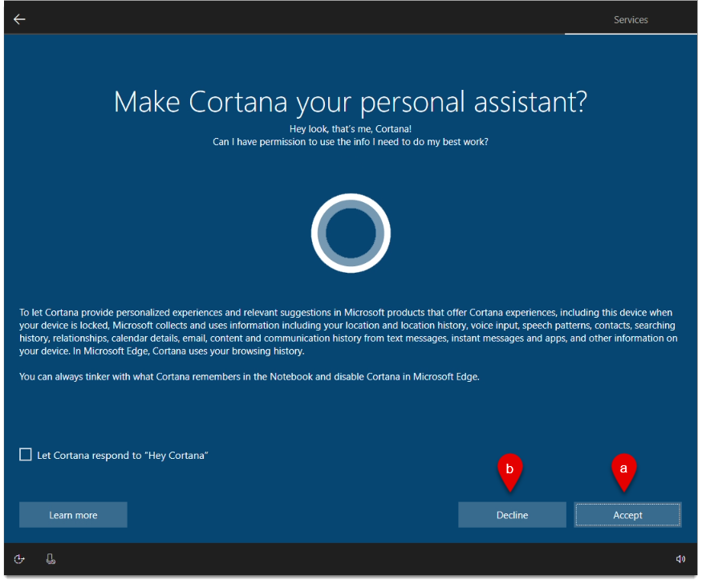This screenshot has width=702, height=584.
Task: Select the Services tab
Action: point(631,20)
